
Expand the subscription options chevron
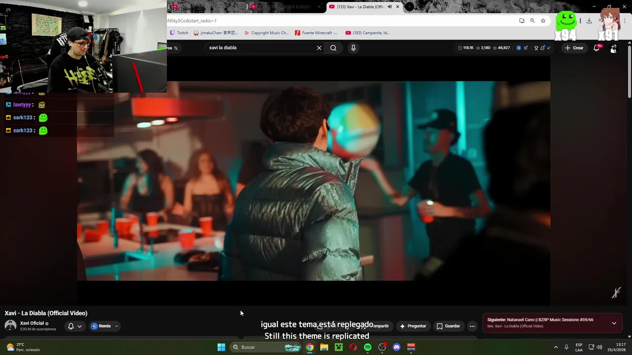pos(79,326)
